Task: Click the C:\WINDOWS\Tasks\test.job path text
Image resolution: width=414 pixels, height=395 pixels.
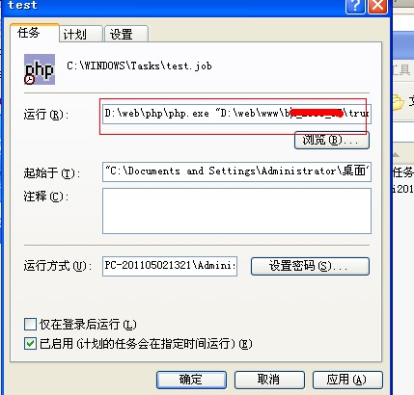Action: (139, 66)
